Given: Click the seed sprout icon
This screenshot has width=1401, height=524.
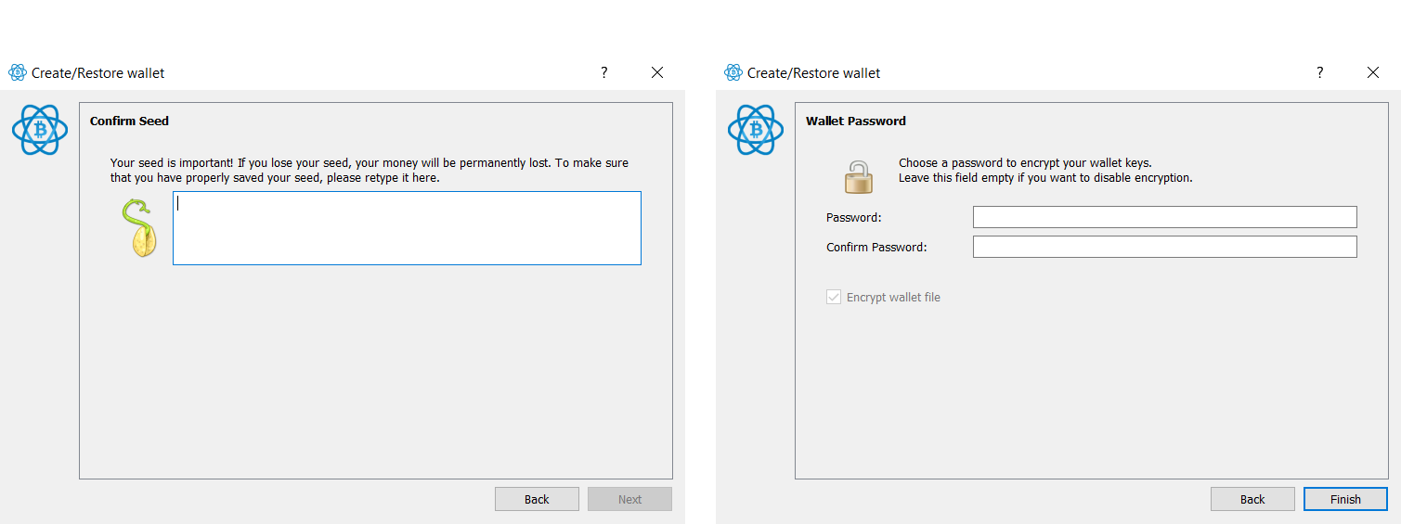Looking at the screenshot, I should click(139, 228).
